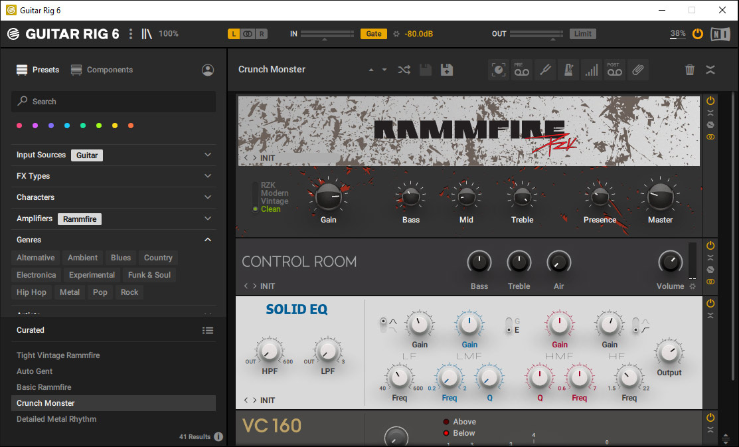This screenshot has height=447, width=739.
Task: Toggle the output Limit button
Action: [x=582, y=34]
